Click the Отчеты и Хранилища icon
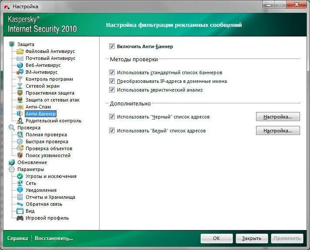 (x=20, y=197)
